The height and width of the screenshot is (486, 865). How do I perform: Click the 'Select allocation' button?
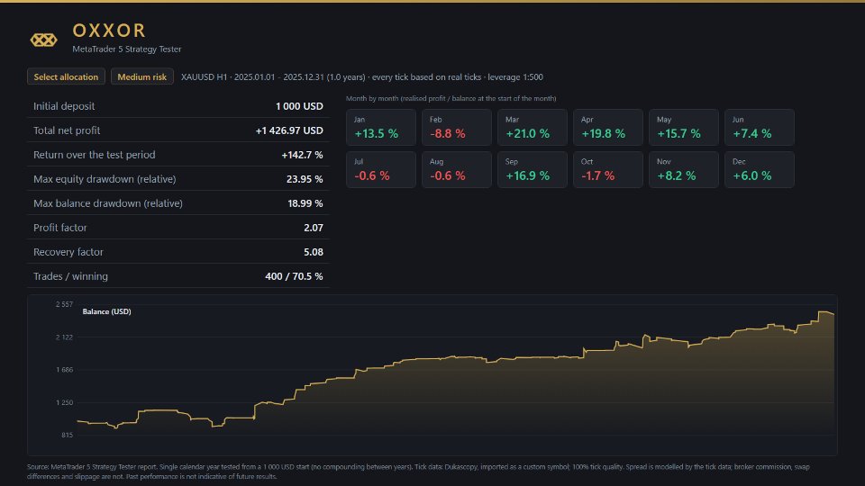tap(66, 76)
